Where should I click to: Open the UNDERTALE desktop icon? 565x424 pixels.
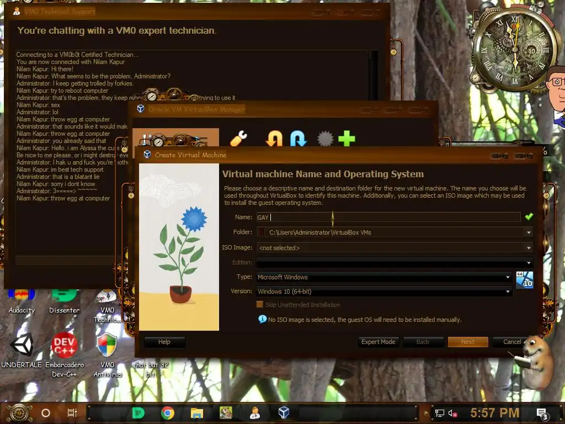pyautogui.click(x=22, y=349)
